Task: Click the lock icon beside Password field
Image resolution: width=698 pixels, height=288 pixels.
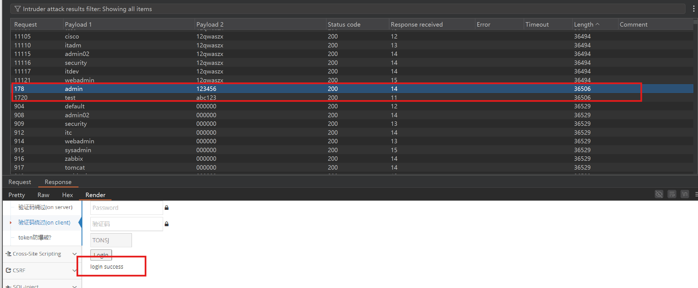Action: [167, 208]
